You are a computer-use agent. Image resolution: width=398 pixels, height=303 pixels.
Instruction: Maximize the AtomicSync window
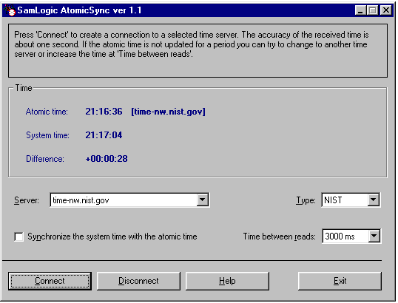click(x=373, y=10)
